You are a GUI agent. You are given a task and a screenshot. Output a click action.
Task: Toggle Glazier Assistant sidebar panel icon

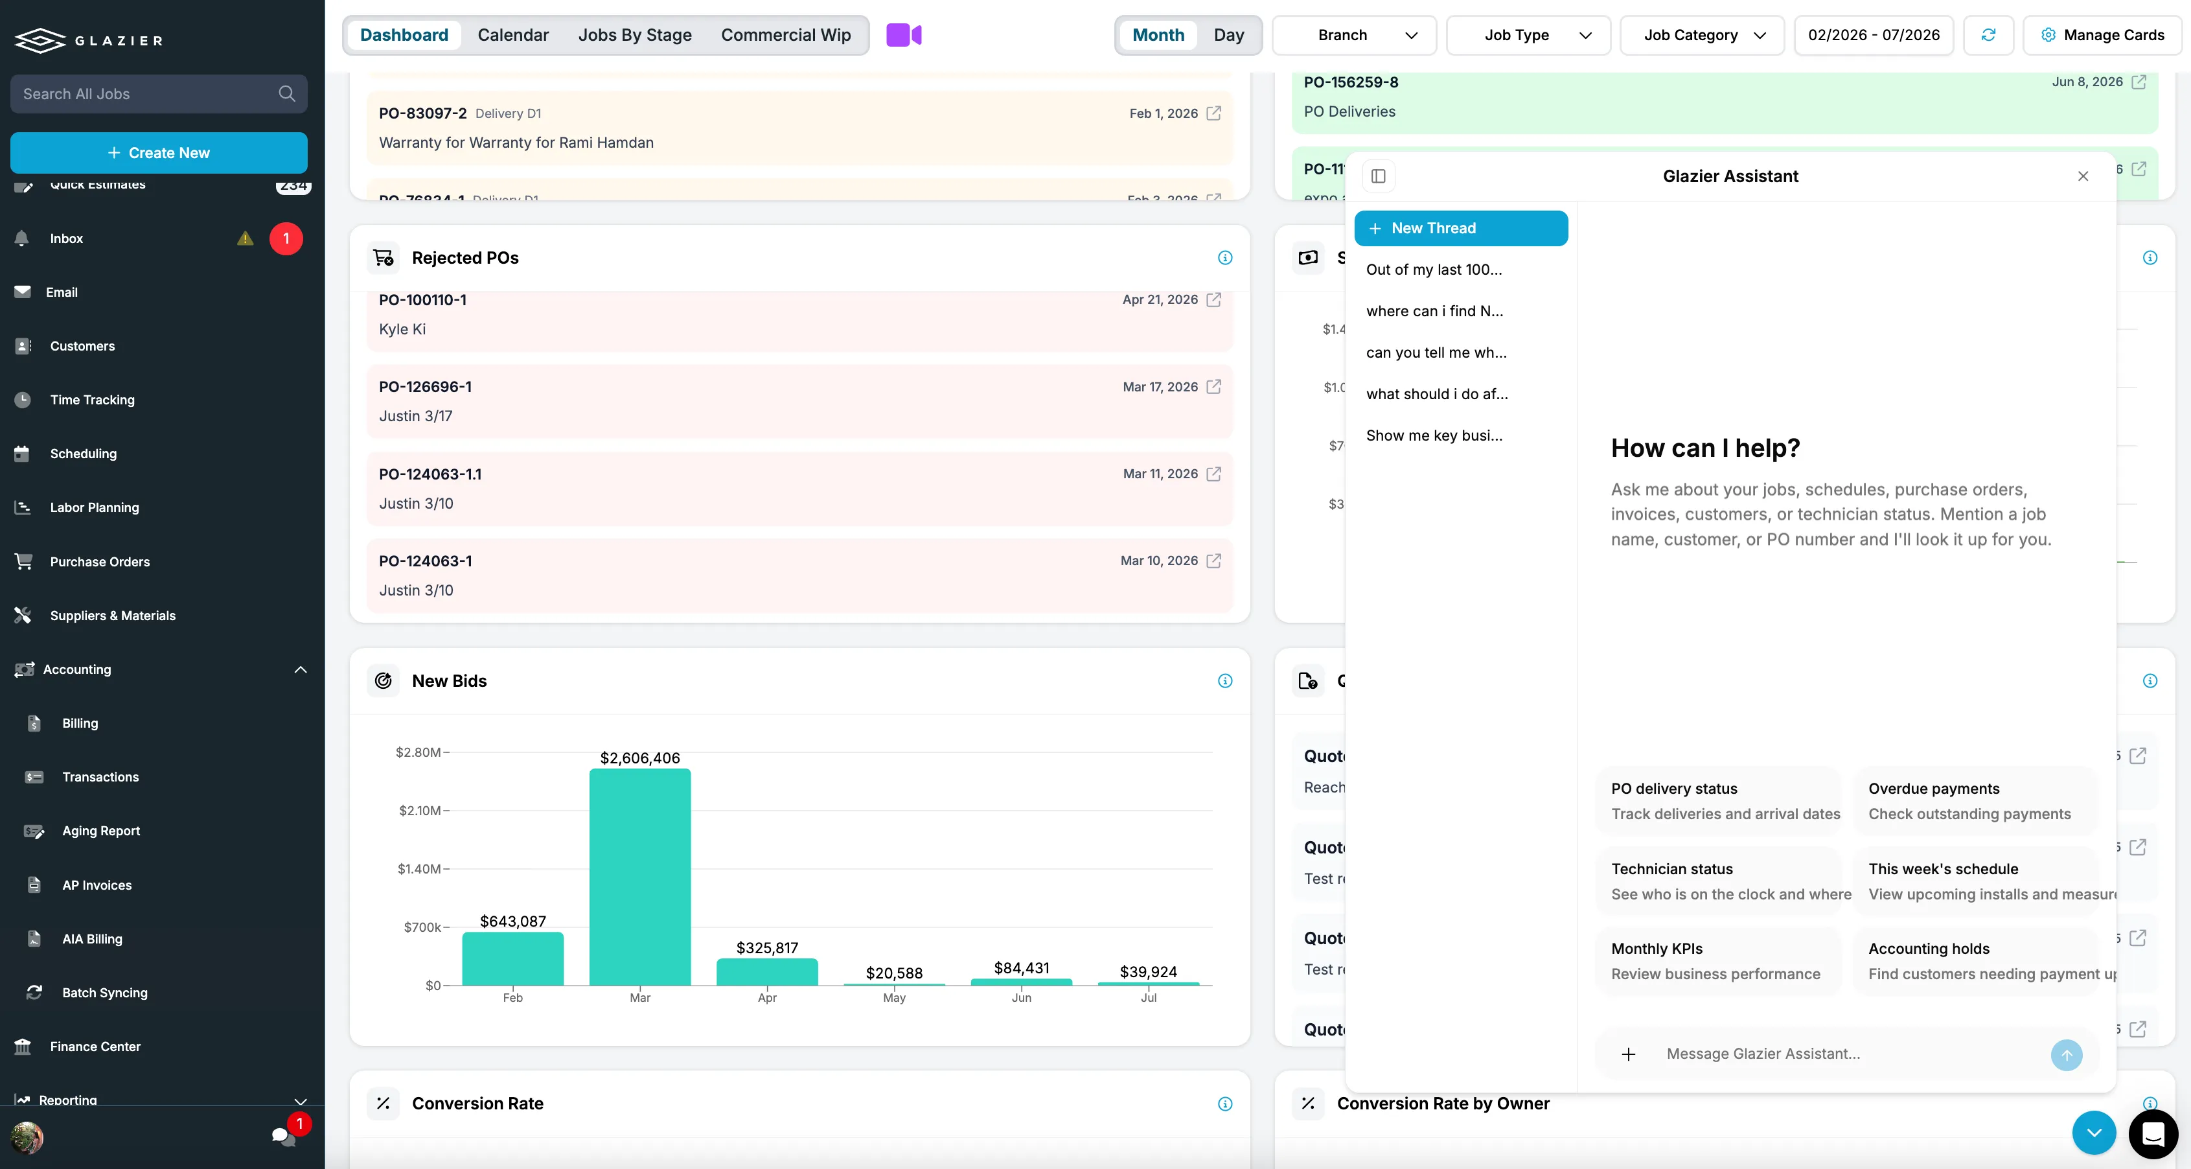(1378, 176)
